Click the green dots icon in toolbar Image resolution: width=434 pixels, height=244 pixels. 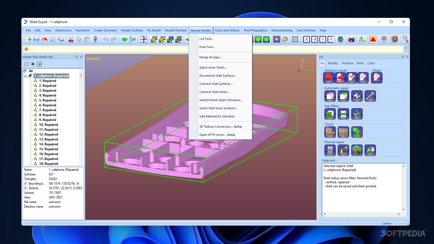pos(124,40)
